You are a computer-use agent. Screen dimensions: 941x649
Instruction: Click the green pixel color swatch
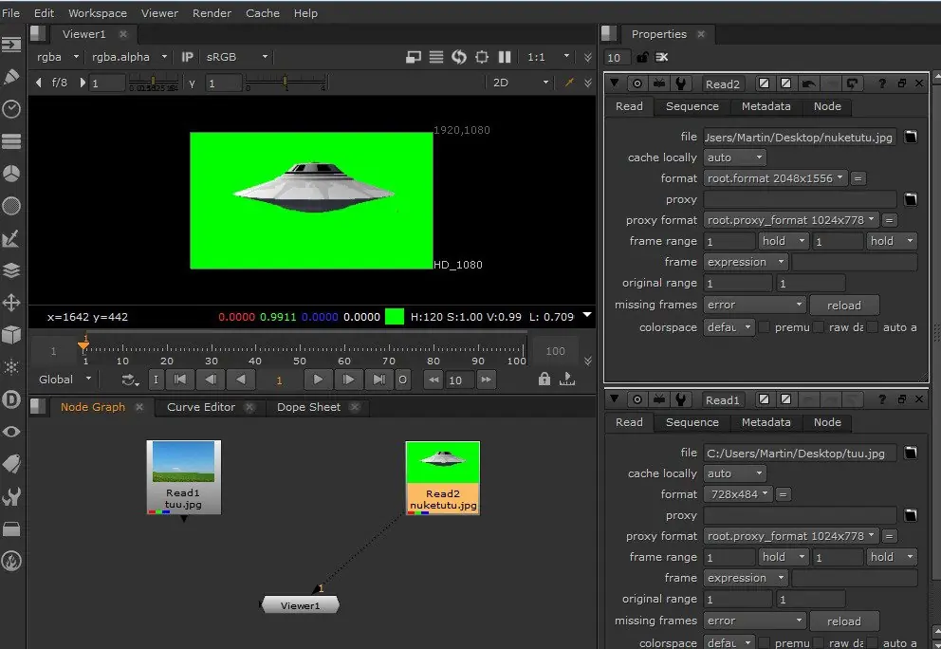(x=395, y=316)
